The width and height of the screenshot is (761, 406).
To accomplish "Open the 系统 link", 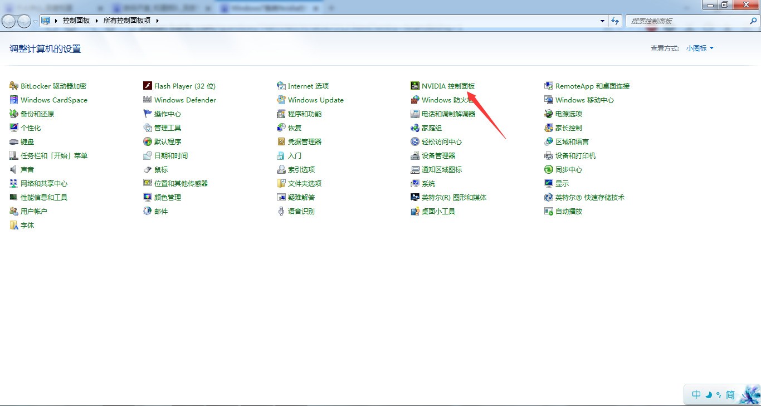I will click(428, 183).
